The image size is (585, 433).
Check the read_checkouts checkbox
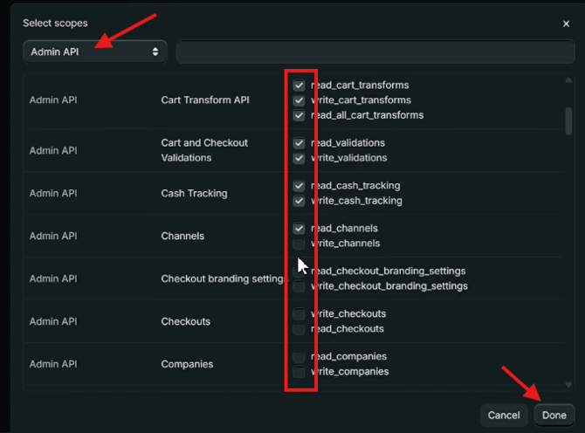click(x=299, y=329)
